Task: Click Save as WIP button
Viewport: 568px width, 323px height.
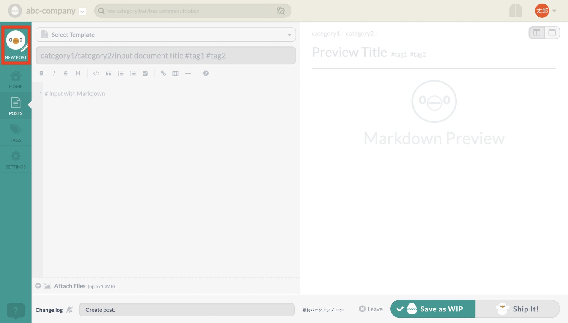Action: 433,309
